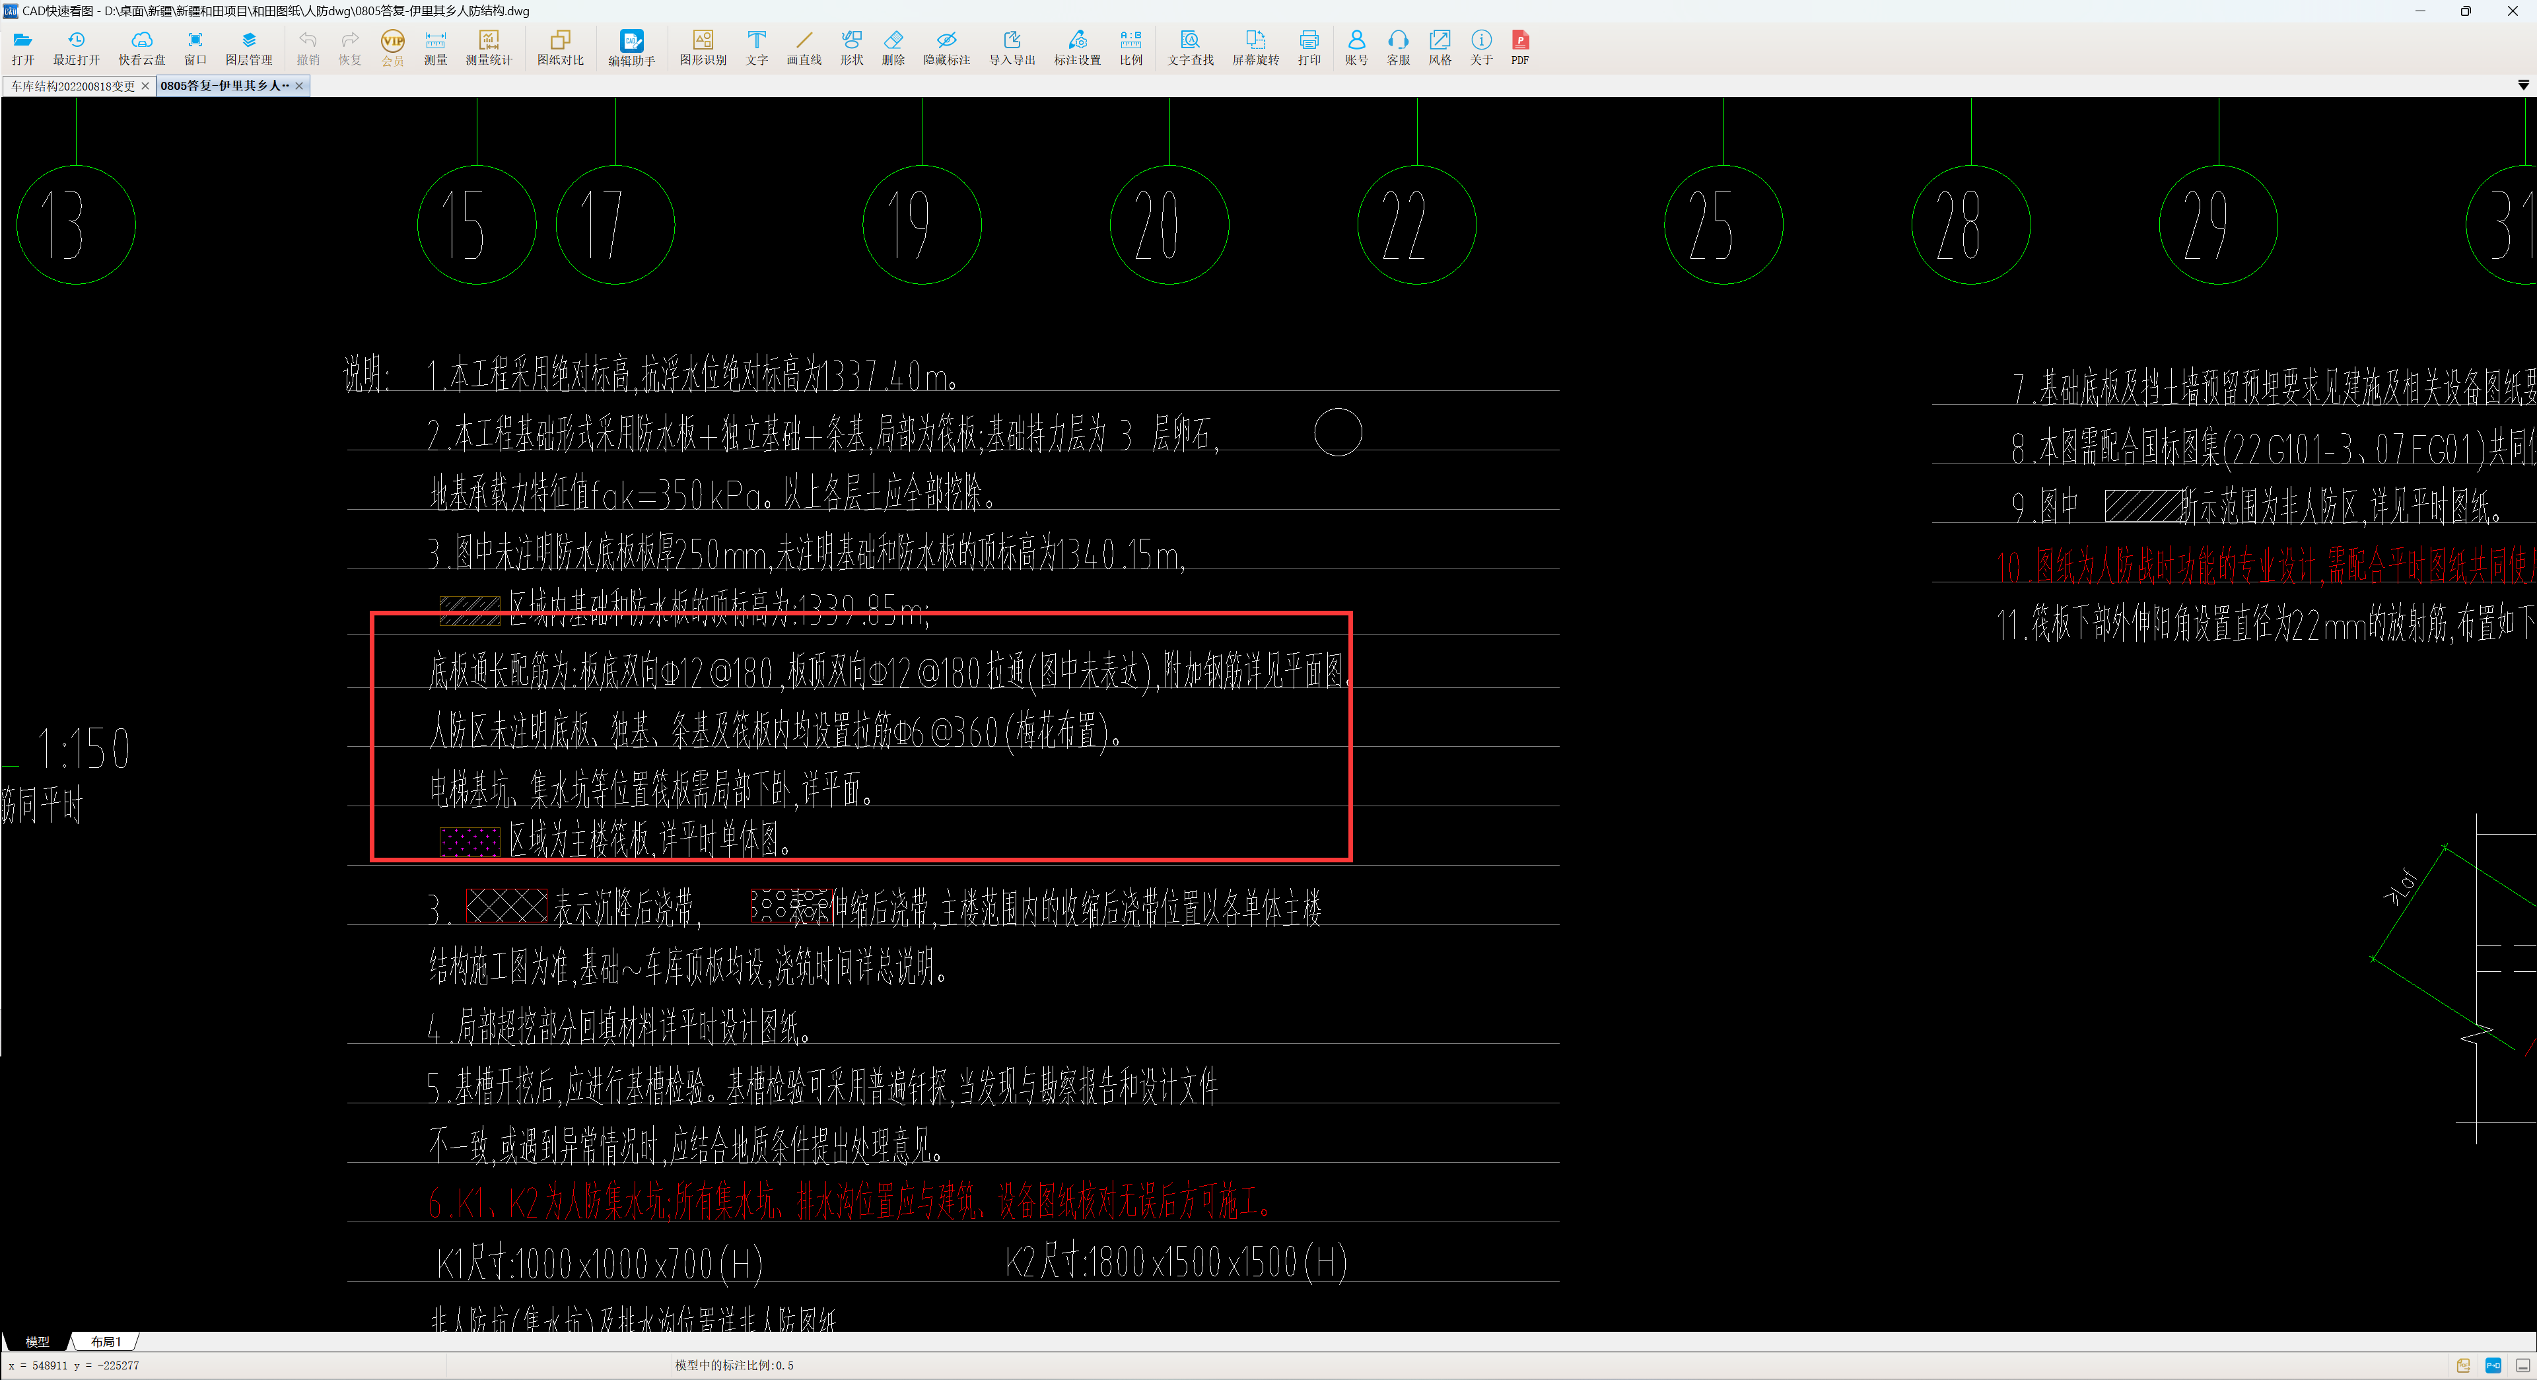This screenshot has width=2537, height=1380.
Task: Click the red note 6 about K1, K2
Action: coord(849,1202)
